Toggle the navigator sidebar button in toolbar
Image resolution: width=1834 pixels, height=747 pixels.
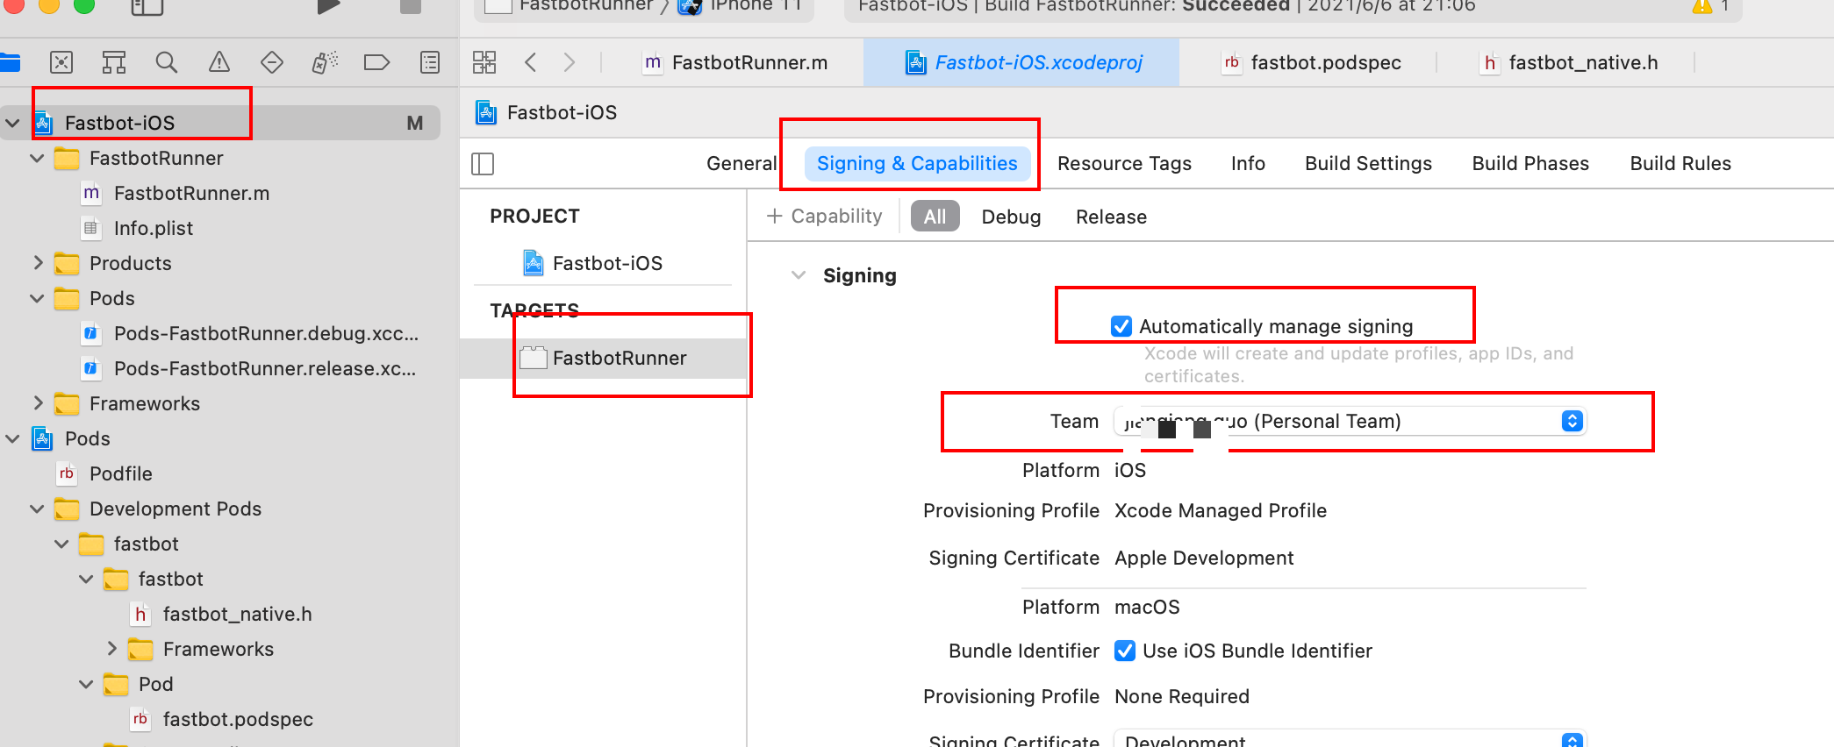coord(147,7)
